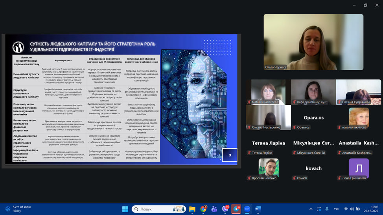383x215 pixels.
Task: Open the volume control in system tray
Action: [x=352, y=209]
